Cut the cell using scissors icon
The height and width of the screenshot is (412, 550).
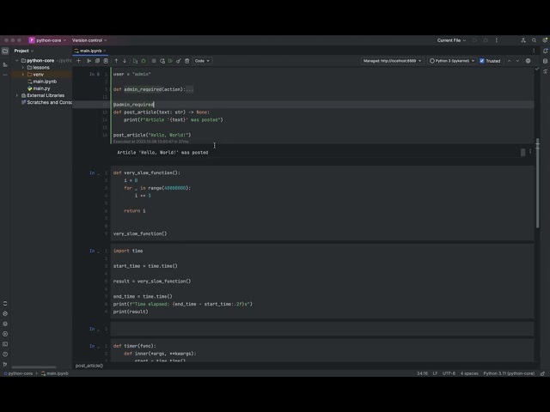[89, 61]
